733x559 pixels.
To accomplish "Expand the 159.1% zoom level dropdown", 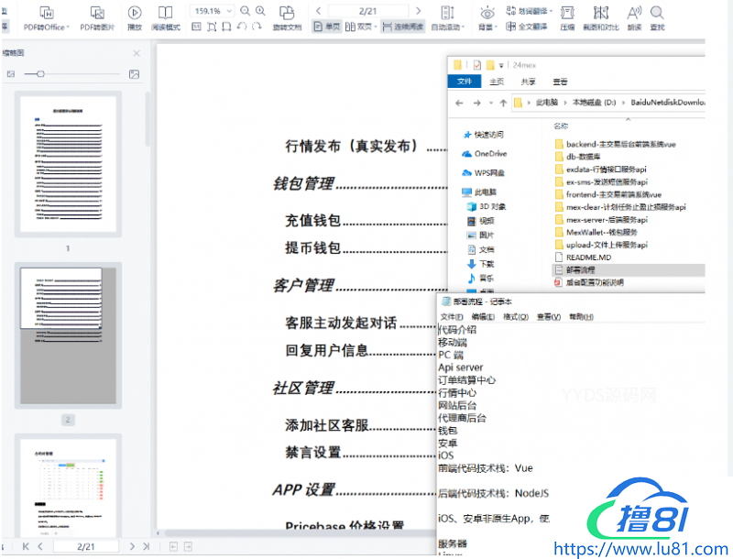I will (229, 11).
